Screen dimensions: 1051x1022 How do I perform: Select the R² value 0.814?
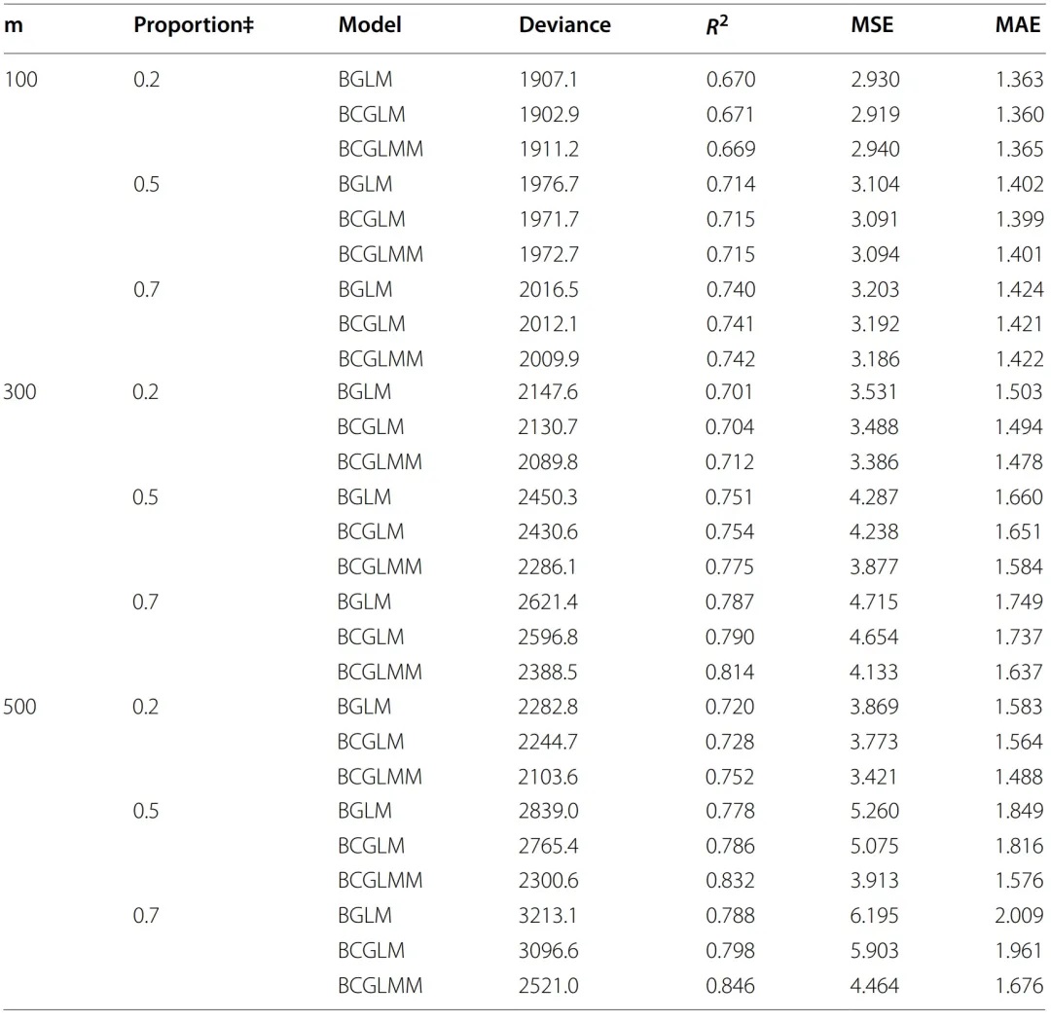click(729, 672)
